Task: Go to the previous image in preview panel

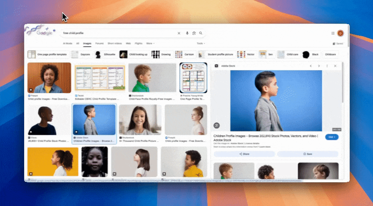Action: tap(311, 66)
